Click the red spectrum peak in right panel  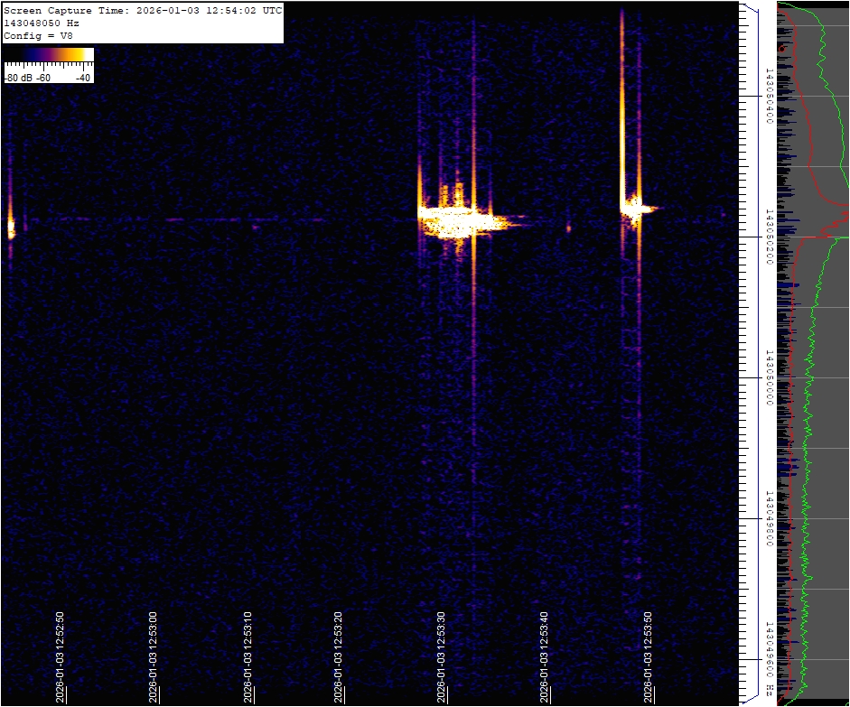[x=842, y=214]
